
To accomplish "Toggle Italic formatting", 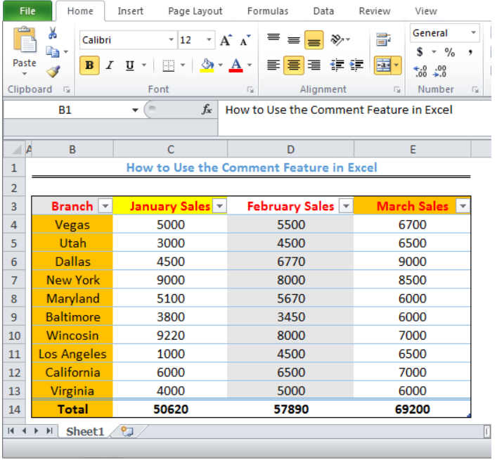I will pyautogui.click(x=110, y=65).
